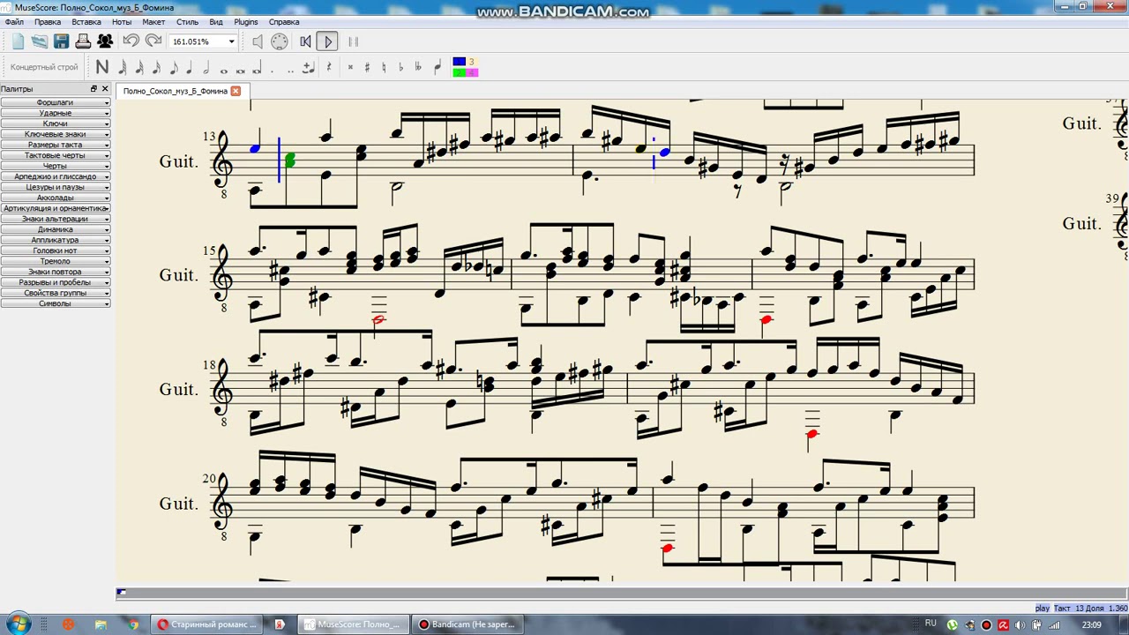Create a new score file
Viewport: 1129px width, 635px height.
[18, 41]
